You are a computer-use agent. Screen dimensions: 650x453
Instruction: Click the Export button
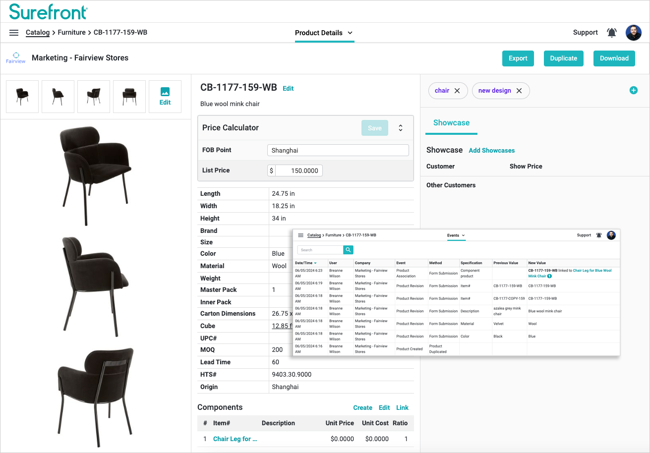coord(518,58)
